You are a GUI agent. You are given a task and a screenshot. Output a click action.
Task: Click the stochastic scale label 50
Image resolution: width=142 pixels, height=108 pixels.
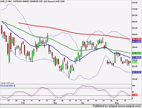click(133, 92)
